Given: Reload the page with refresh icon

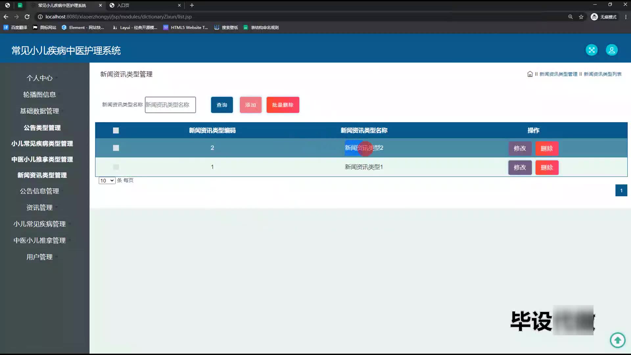Looking at the screenshot, I should [x=27, y=17].
